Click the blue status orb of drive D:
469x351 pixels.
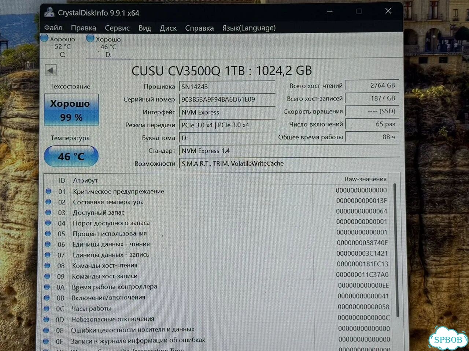[90, 38]
